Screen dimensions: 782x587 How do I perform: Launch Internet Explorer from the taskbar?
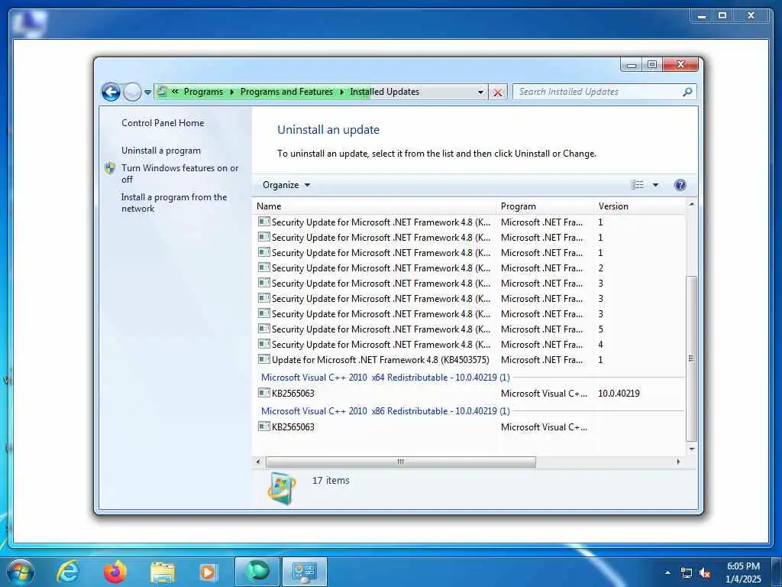pos(67,572)
